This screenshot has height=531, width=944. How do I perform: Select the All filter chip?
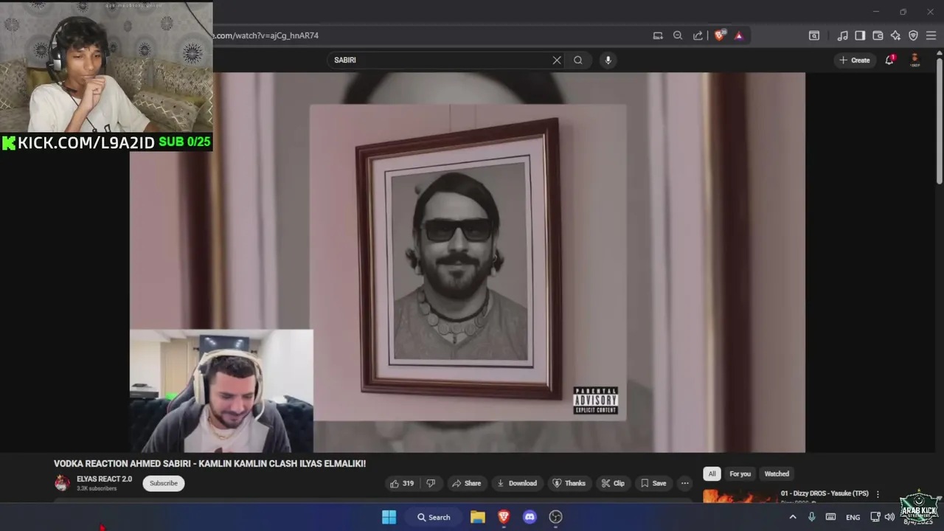(x=712, y=473)
